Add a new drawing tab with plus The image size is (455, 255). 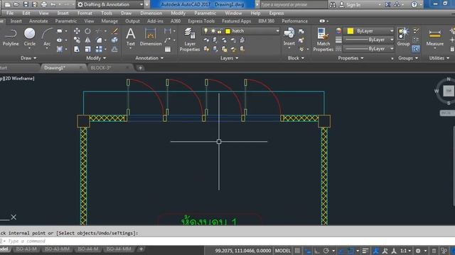click(x=140, y=68)
